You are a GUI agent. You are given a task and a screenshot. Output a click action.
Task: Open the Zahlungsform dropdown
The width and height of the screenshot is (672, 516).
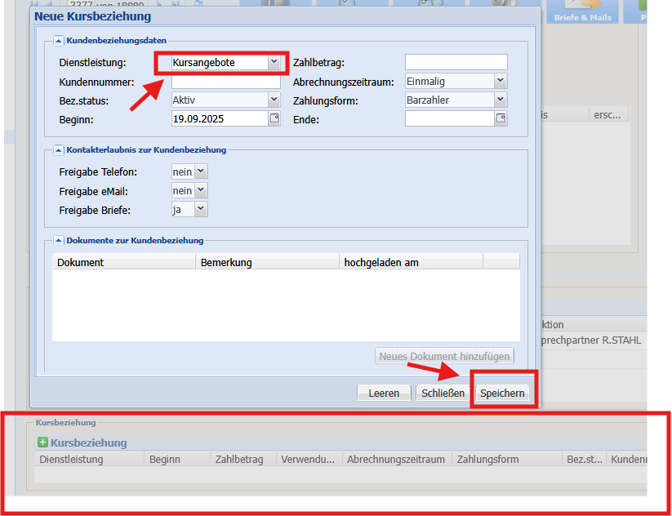[x=501, y=100]
